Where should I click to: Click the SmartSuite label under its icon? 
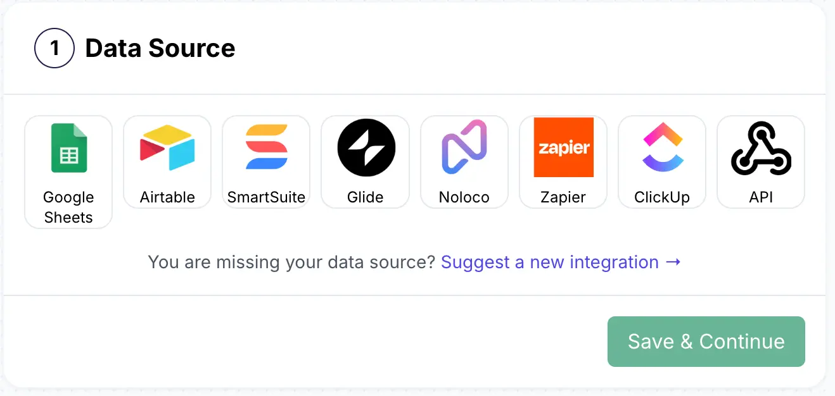pos(266,197)
